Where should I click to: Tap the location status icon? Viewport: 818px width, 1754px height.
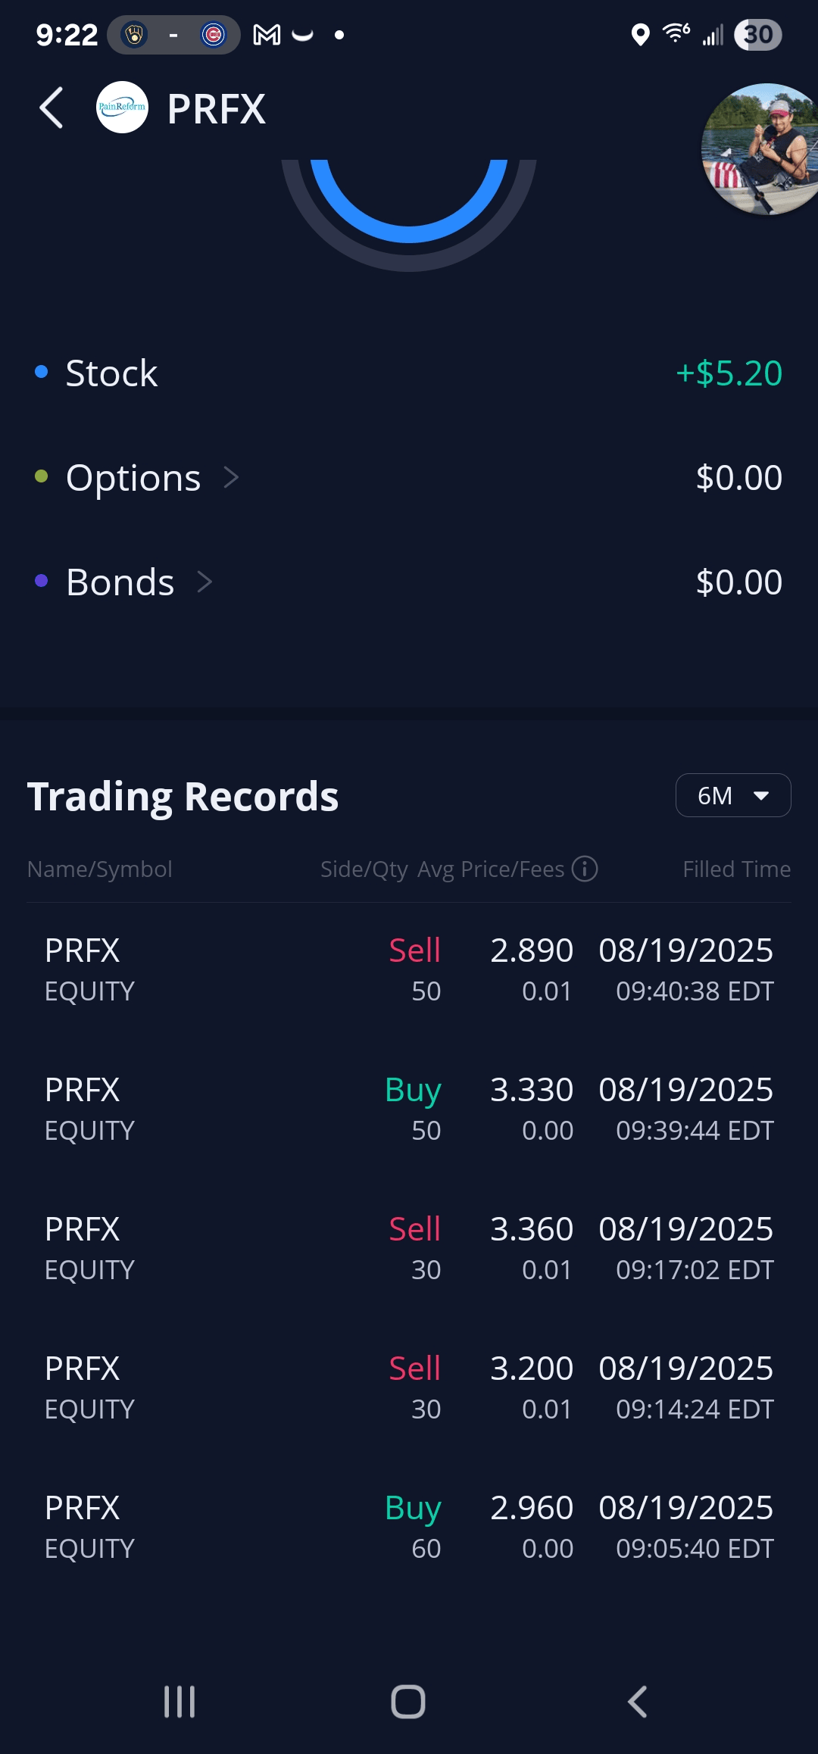640,35
